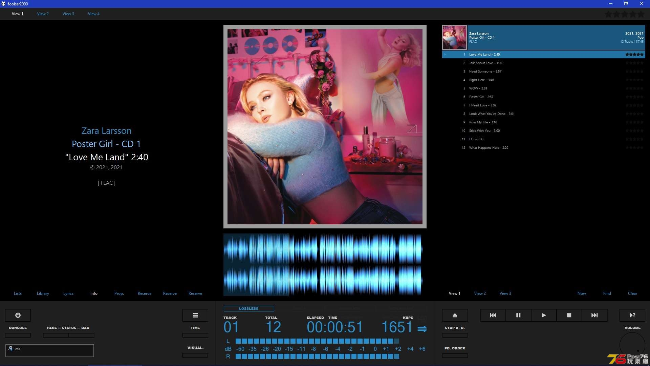Select track Look What You've Done - 3:01

point(544,114)
